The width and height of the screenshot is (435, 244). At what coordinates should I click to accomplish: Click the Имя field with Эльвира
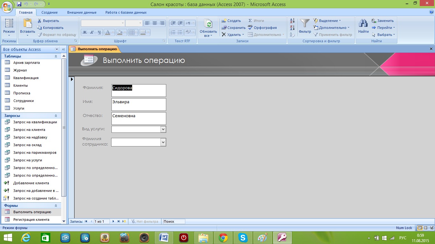click(139, 105)
